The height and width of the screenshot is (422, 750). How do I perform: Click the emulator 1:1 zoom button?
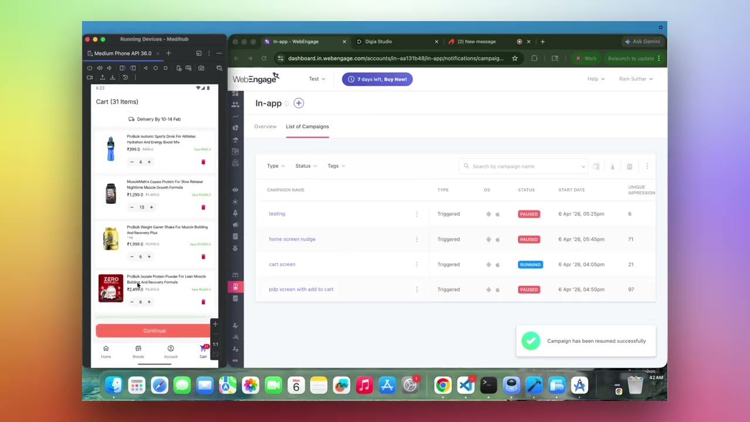[215, 344]
